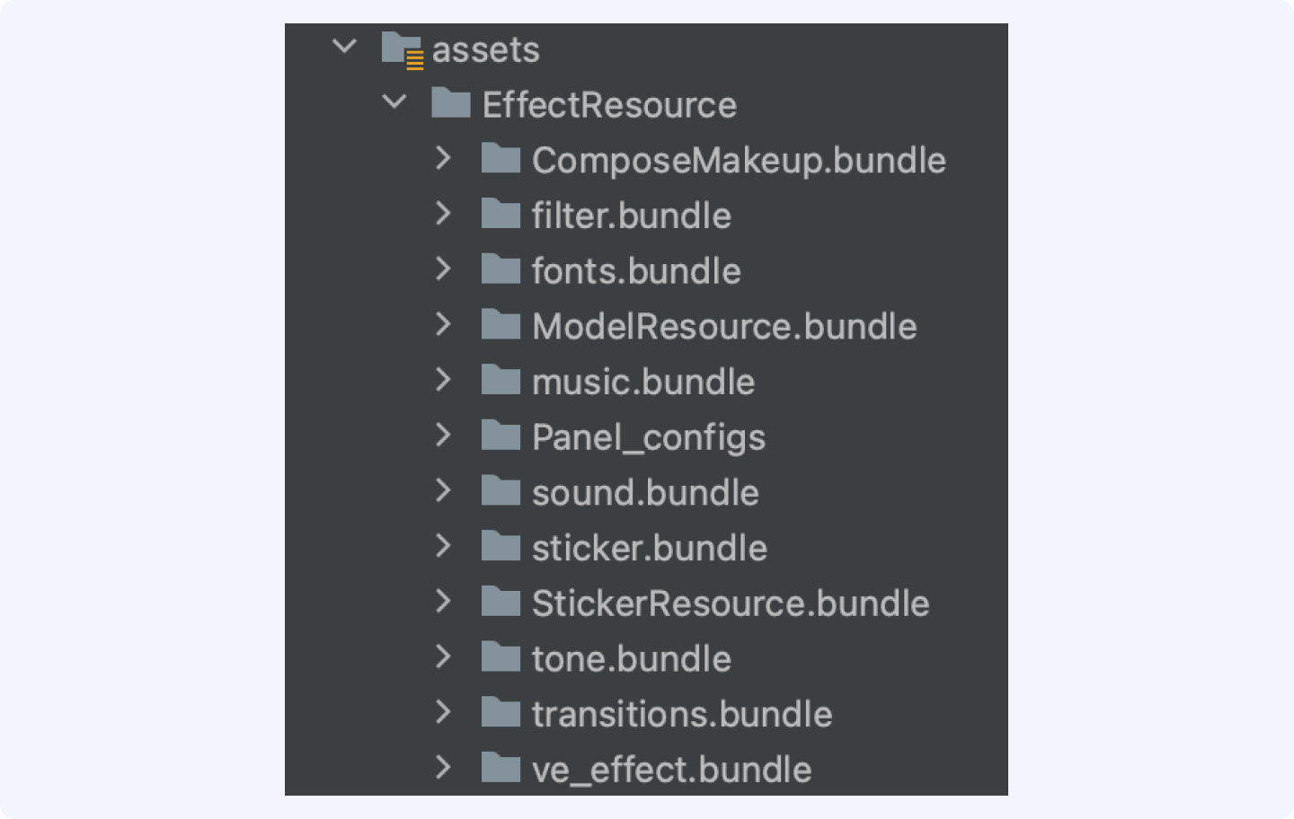Select the music.bundle label
The image size is (1294, 819).
pyautogui.click(x=643, y=382)
